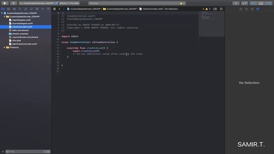Image resolution: width=274 pixels, height=154 pixels.
Task: Show the Test navigator
Action: pos(31,9)
